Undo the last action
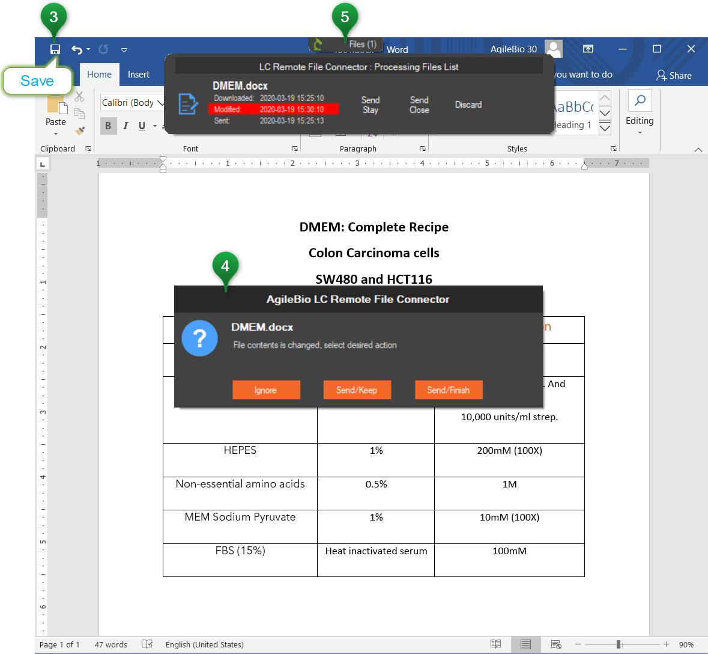 77,49
